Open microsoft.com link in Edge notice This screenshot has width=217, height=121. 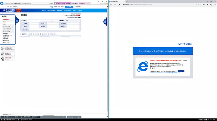(165, 73)
